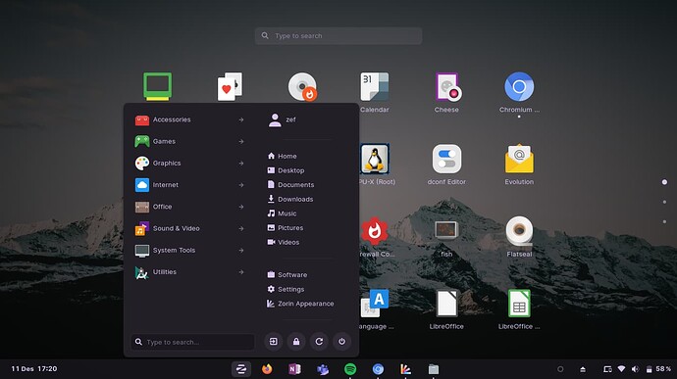The height and width of the screenshot is (379, 677).
Task: Go to the third app grid page dot
Action: pos(664,221)
